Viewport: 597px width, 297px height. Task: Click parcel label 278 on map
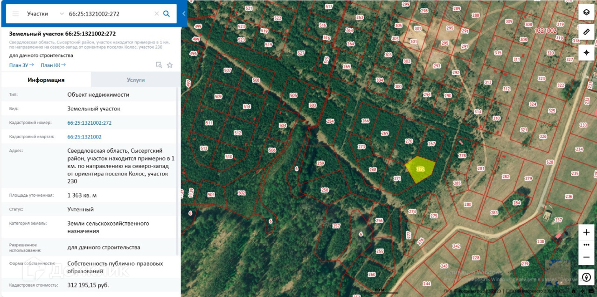coord(462,156)
